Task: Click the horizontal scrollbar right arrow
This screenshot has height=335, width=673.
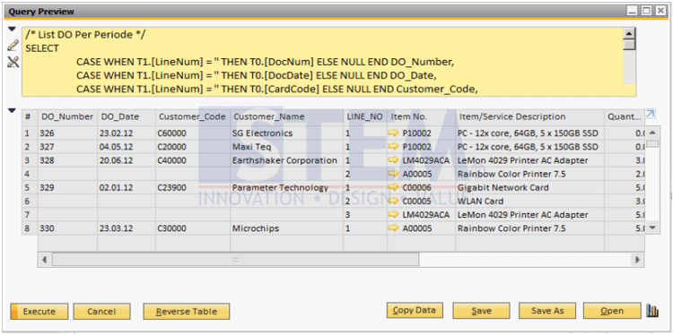Action: tap(637, 259)
